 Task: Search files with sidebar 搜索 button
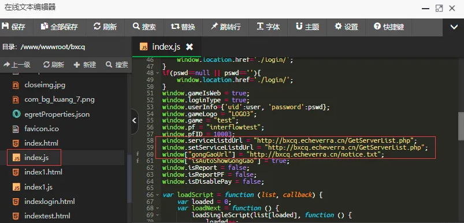click(117, 65)
